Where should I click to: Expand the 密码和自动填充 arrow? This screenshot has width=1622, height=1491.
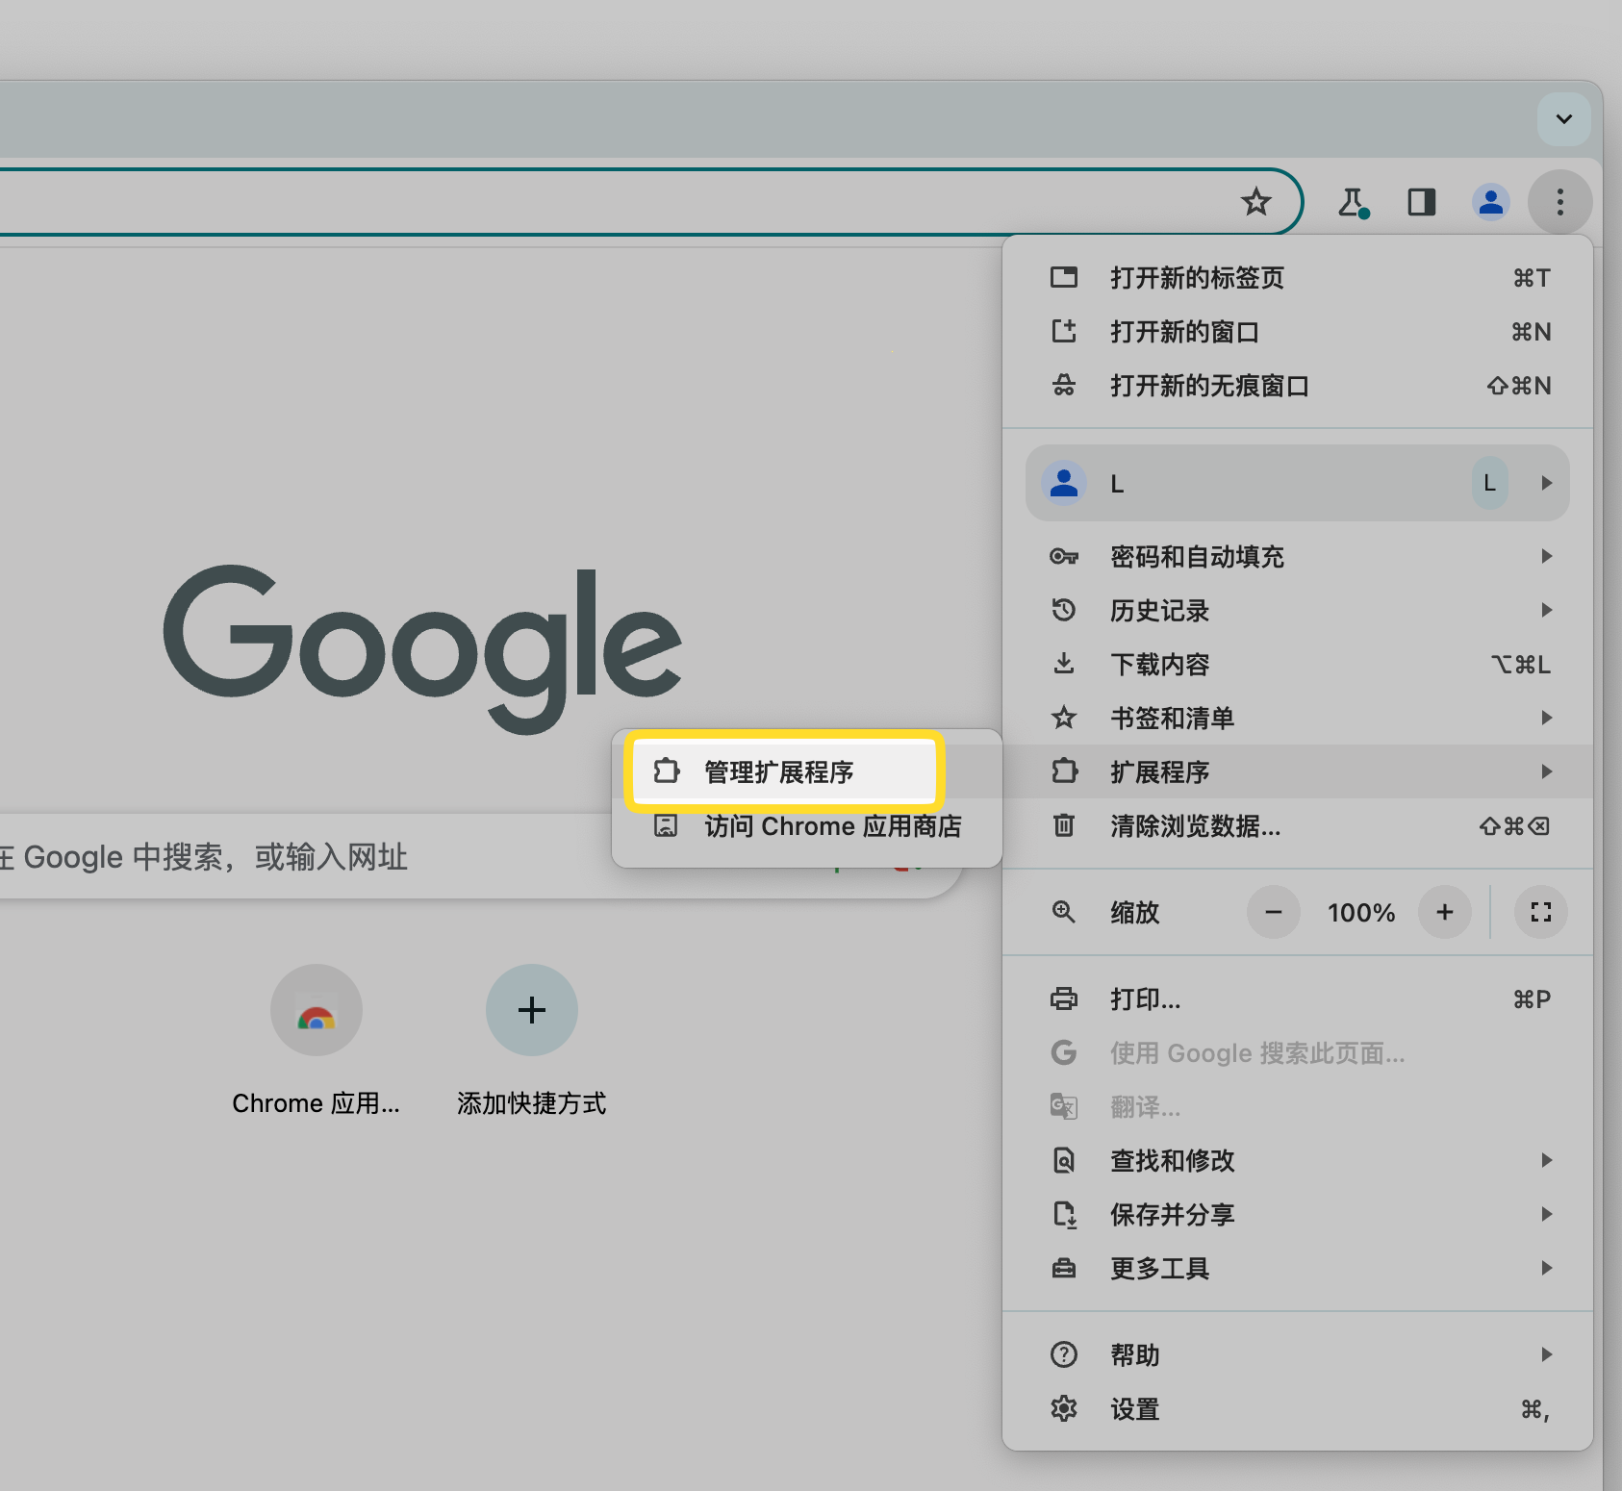tap(1546, 556)
